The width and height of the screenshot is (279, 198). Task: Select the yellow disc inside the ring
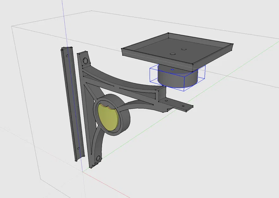[108, 118]
